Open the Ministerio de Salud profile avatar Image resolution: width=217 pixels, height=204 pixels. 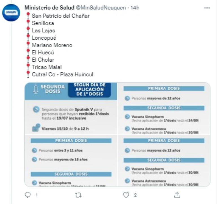(x=11, y=13)
